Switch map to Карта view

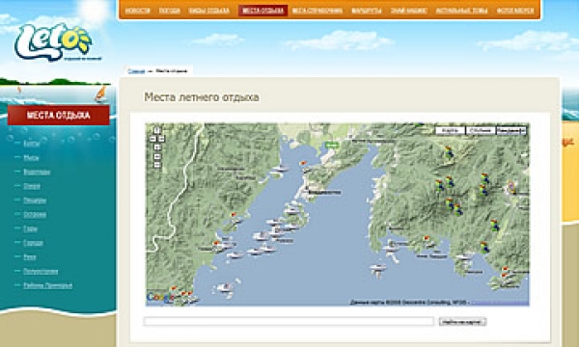coord(450,130)
